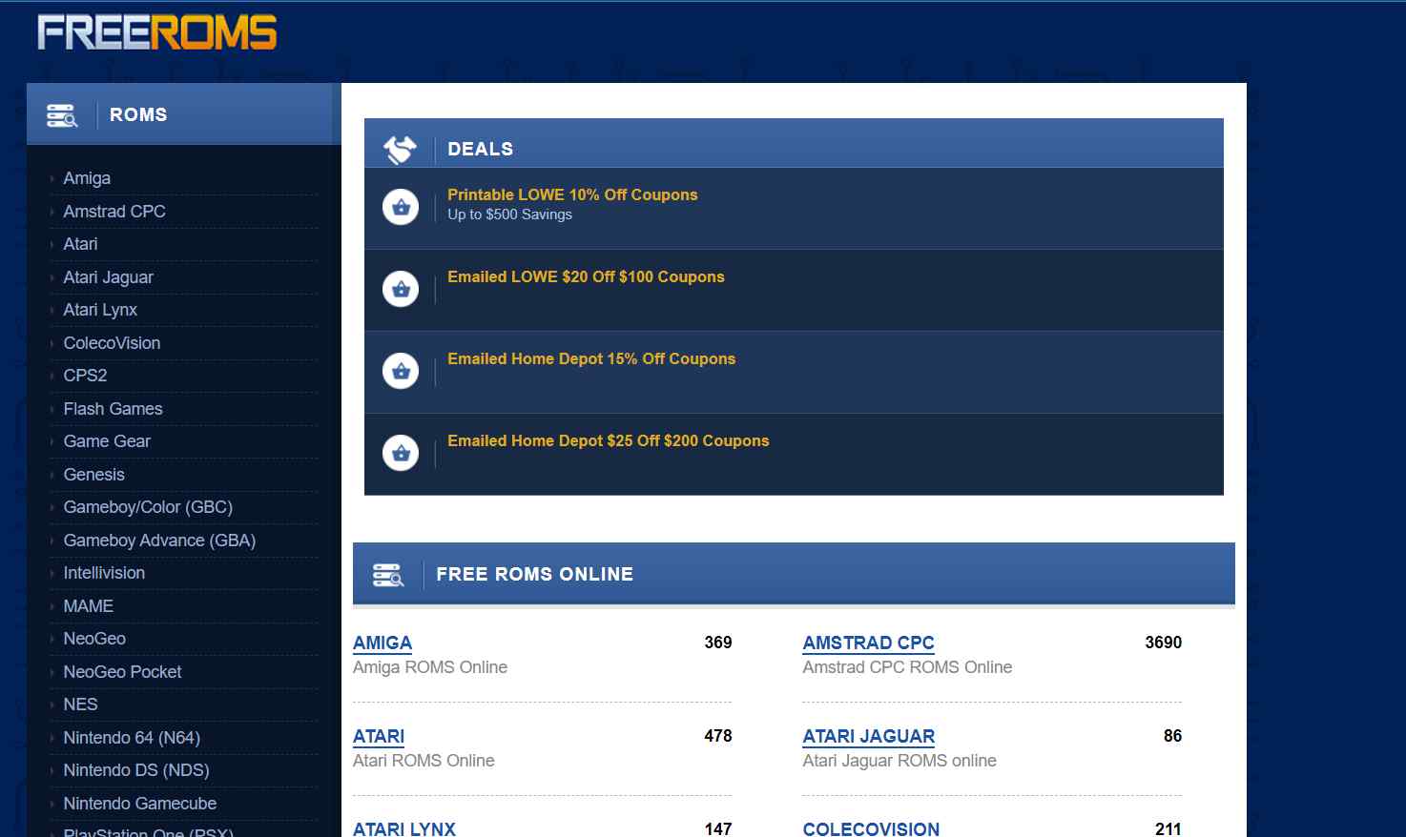Screen dimensions: 1406x837
Task: Open Emailed Home Depot $25 Off $200 link
Action: coord(608,440)
